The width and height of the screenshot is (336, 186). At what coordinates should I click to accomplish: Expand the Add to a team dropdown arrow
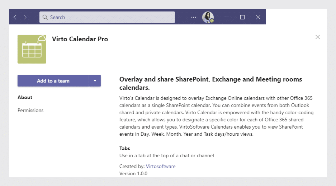pyautogui.click(x=95, y=81)
